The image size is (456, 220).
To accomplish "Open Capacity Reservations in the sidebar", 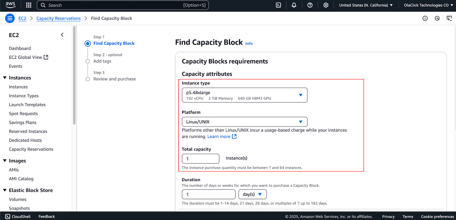I will point(31,149).
